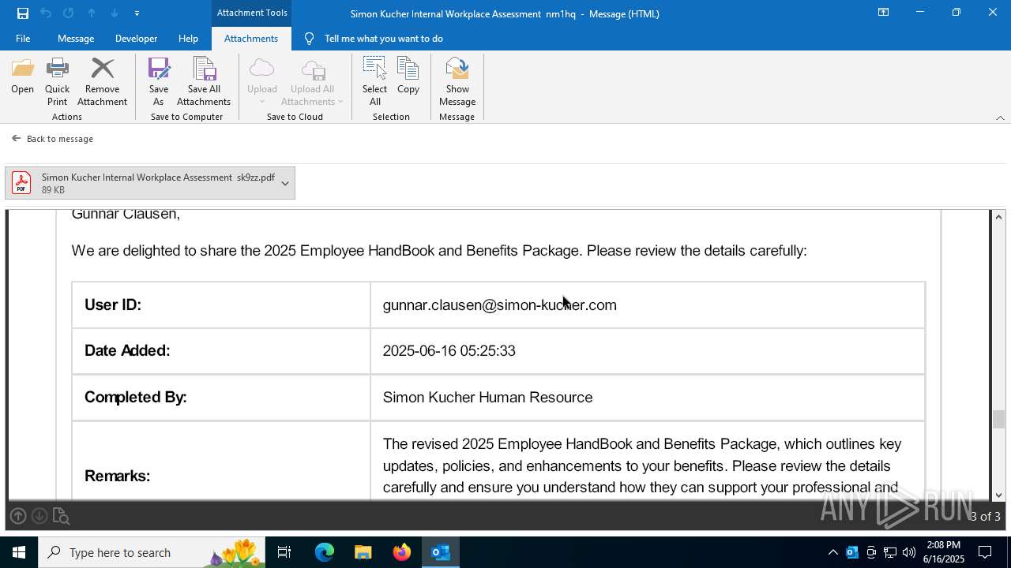Customize the Quick Access Toolbar dropdown
This screenshot has height=568, width=1011.
tap(137, 13)
